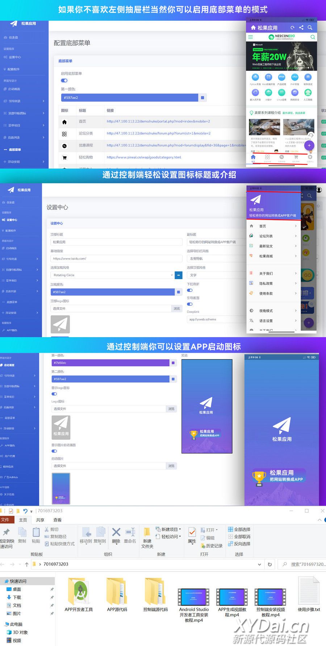326x646 pixels.
Task: Click the 全部选择 button
Action: 239,529
